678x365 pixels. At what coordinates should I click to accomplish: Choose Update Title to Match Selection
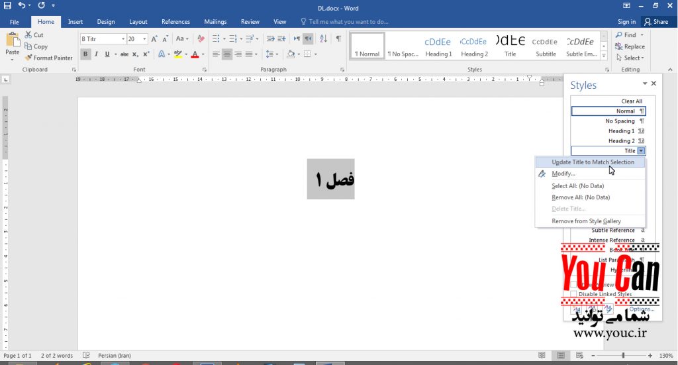point(593,162)
